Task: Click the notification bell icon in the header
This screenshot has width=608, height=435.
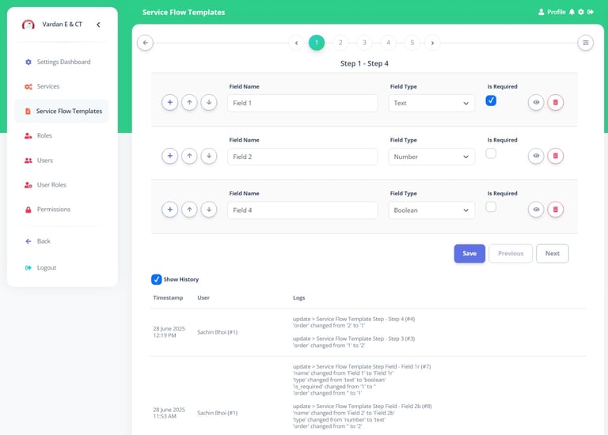Action: (x=572, y=12)
